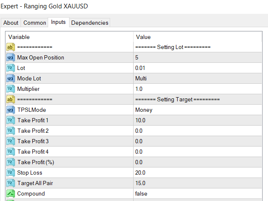Select the Mode Lot variable name
268x201 pixels.
29,78
